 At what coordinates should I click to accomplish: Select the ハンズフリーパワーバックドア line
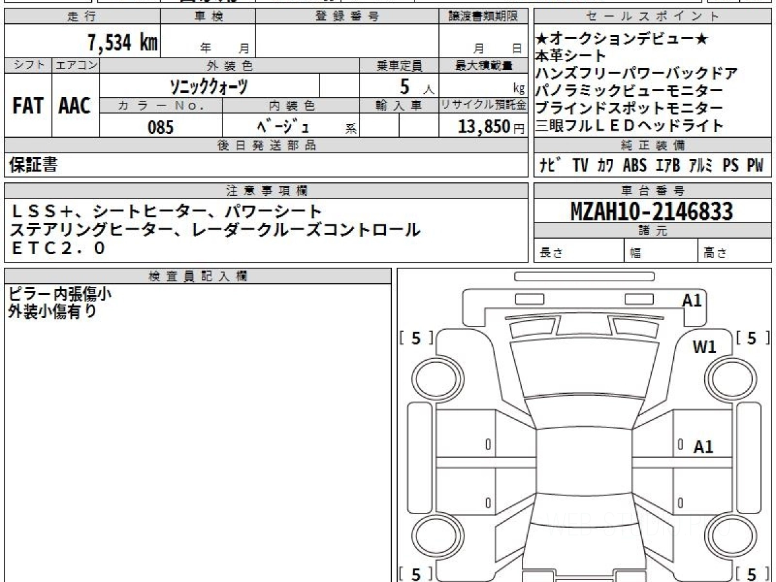click(x=637, y=74)
